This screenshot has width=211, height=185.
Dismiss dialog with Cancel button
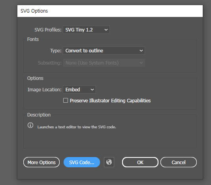pyautogui.click(x=179, y=162)
